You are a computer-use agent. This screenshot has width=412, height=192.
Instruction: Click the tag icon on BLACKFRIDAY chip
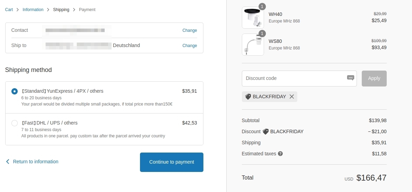click(x=248, y=97)
